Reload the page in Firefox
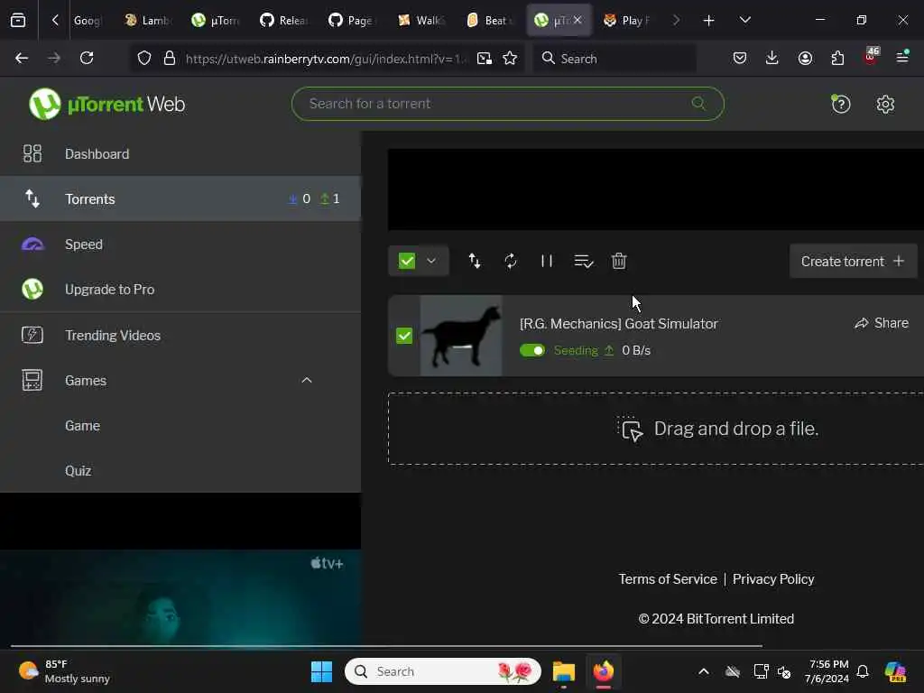 tap(87, 58)
